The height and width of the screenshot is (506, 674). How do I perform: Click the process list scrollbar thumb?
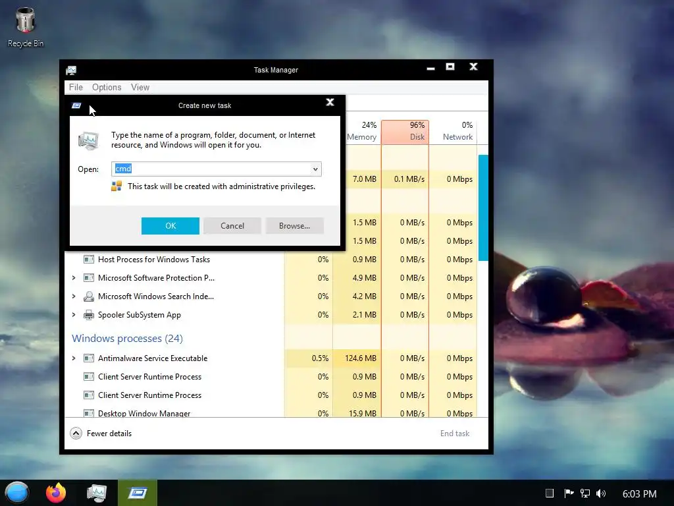483,208
